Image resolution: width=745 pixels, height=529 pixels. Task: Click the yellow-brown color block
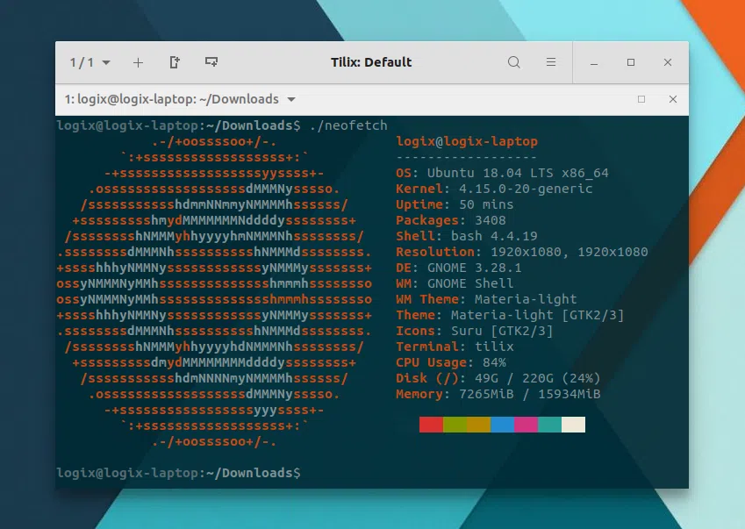(x=478, y=425)
